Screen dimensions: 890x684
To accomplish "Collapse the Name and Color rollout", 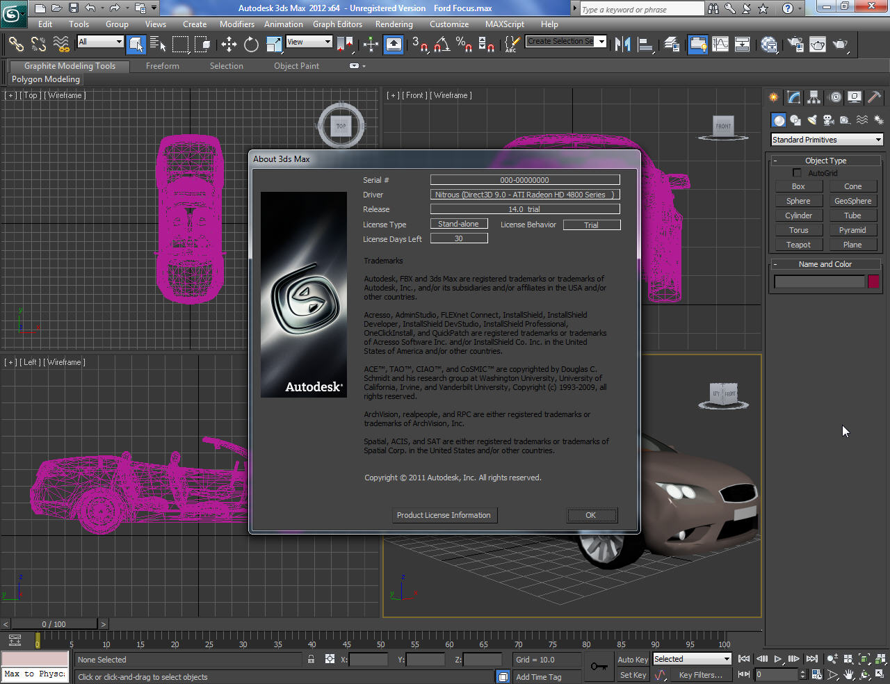I will coord(825,264).
